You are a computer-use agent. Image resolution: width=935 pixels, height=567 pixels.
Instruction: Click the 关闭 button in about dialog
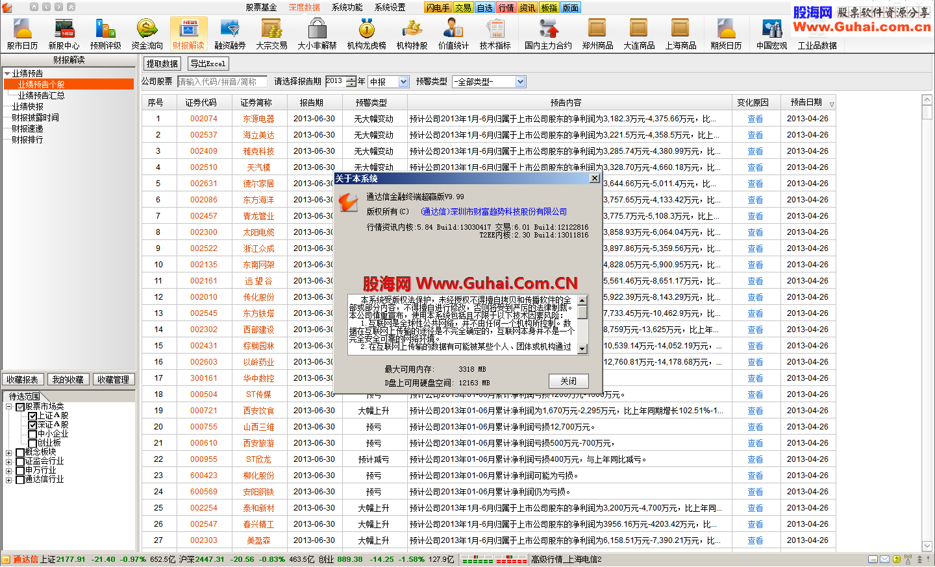(x=568, y=381)
